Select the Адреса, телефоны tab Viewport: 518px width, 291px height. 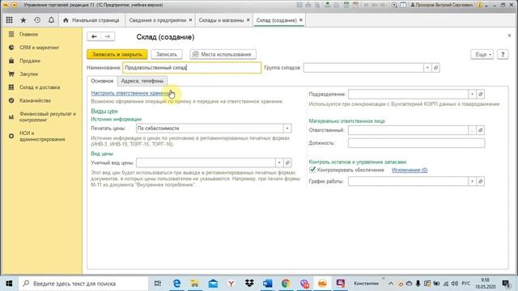(x=142, y=81)
